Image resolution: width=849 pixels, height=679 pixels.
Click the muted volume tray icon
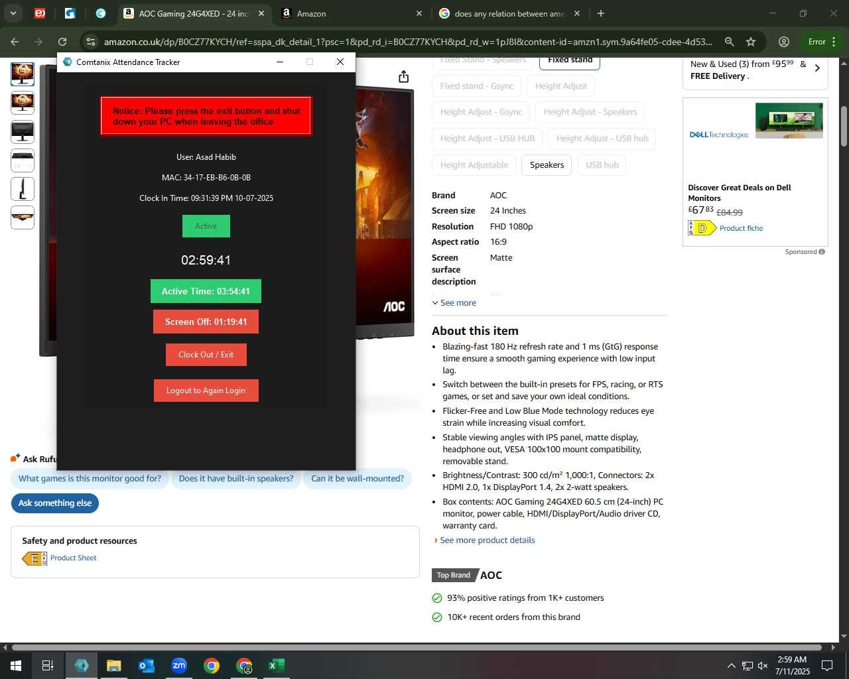pyautogui.click(x=763, y=666)
